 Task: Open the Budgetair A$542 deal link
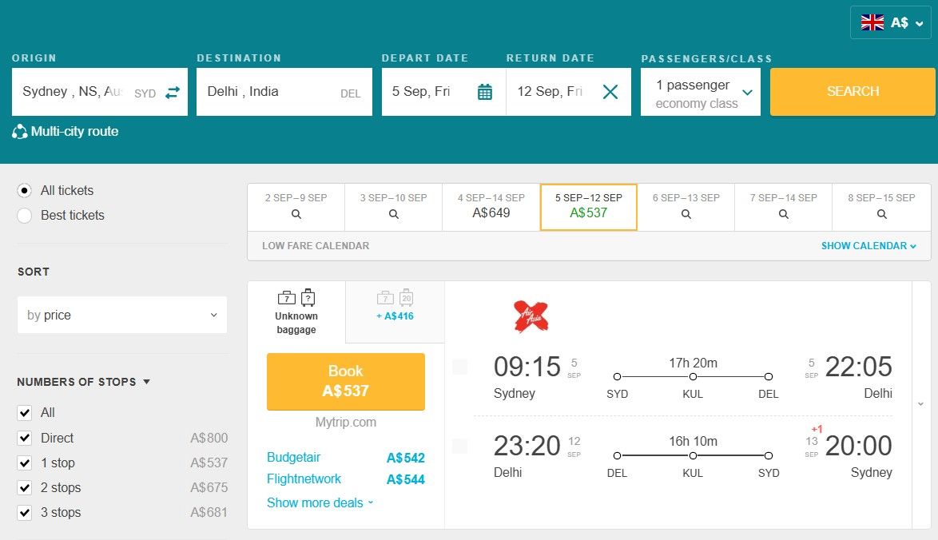point(293,458)
